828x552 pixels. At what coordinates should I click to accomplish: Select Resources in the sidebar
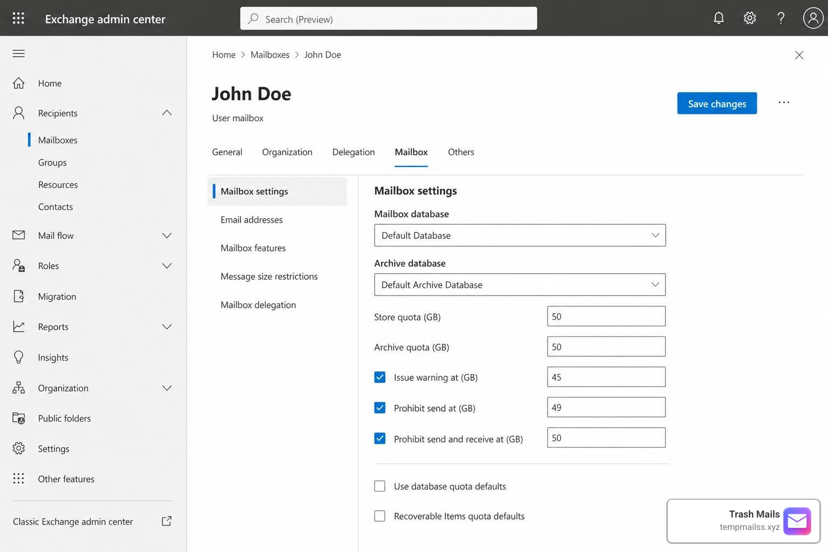click(58, 184)
